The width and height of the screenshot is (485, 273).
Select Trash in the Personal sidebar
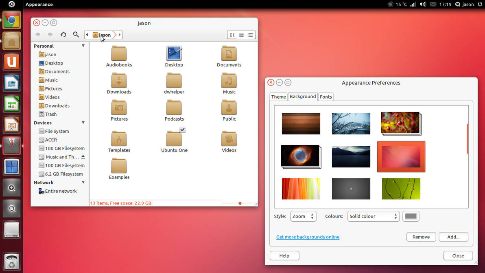coord(48,114)
